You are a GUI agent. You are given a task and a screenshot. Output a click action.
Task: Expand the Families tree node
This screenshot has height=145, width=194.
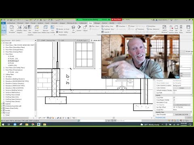tap(2, 110)
